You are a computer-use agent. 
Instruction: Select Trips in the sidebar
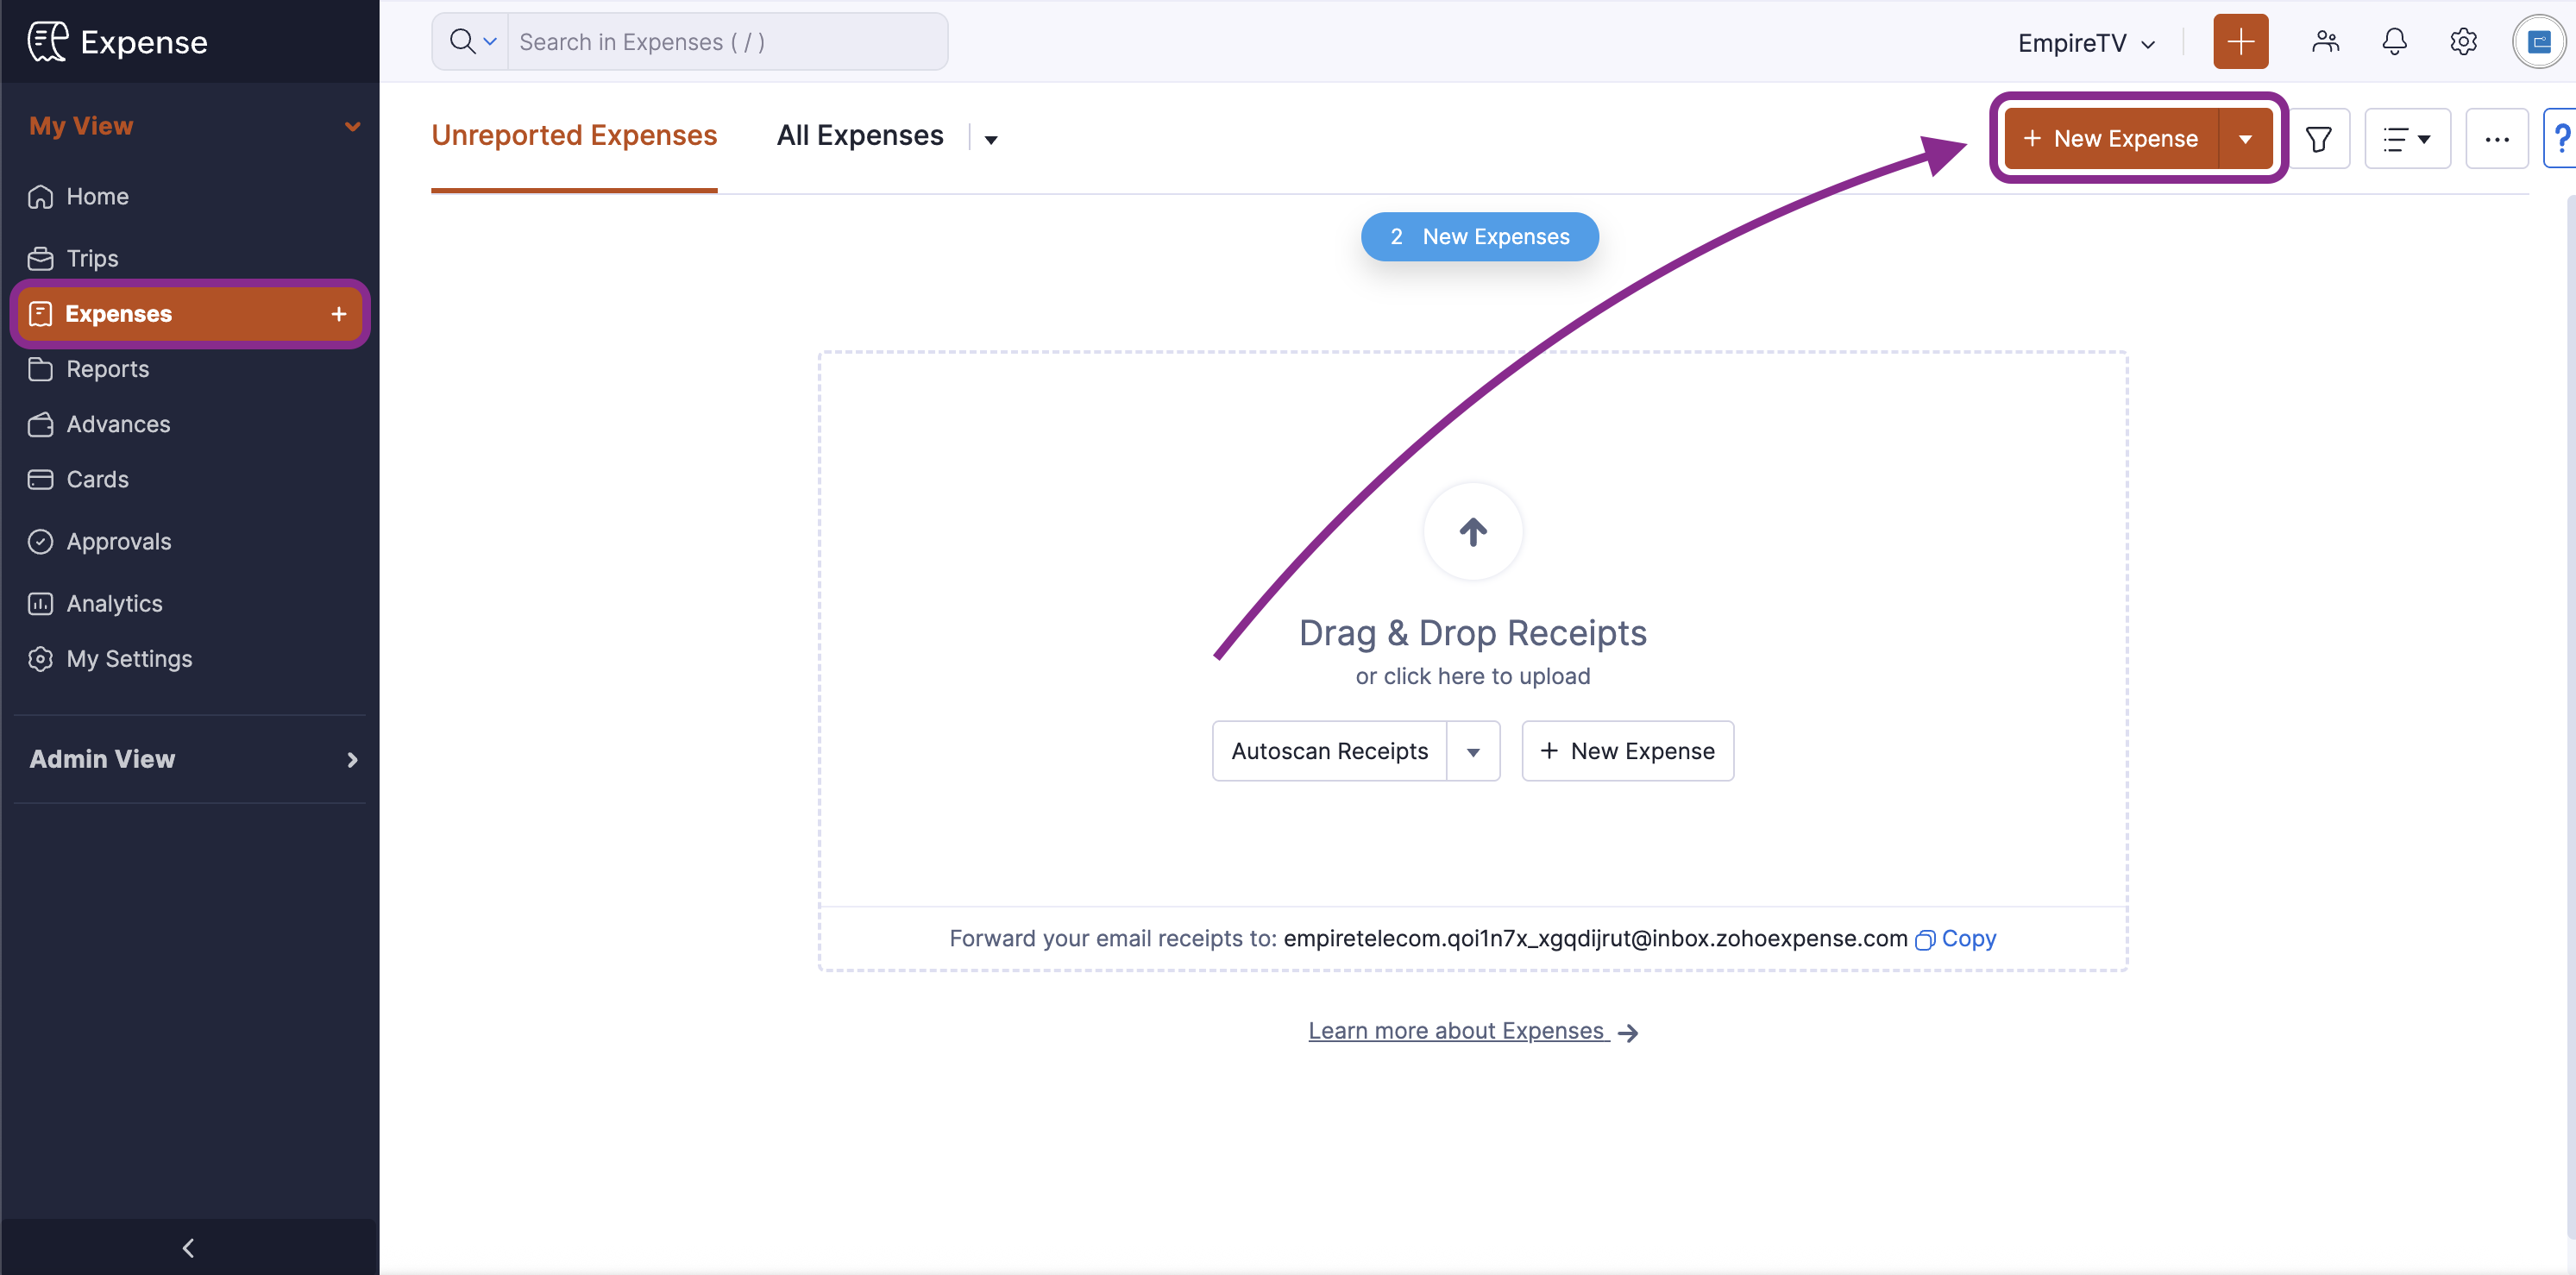(x=91, y=257)
